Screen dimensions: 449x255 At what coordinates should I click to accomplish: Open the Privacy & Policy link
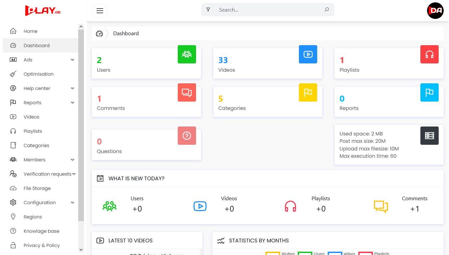[x=42, y=245]
